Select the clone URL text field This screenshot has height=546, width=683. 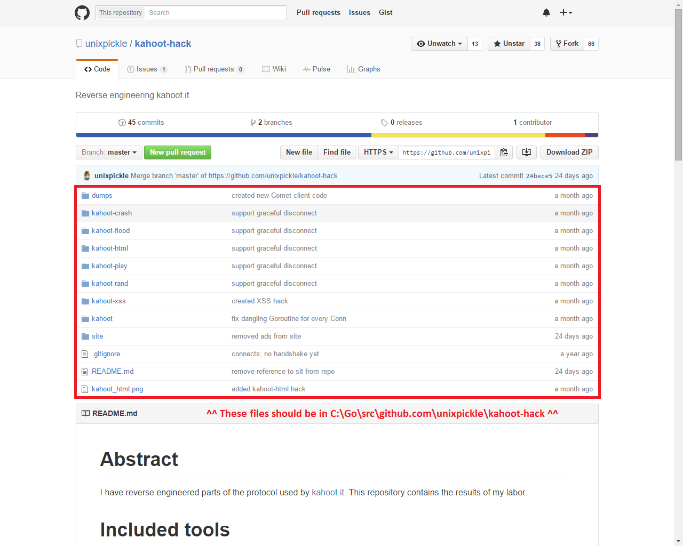coord(447,152)
